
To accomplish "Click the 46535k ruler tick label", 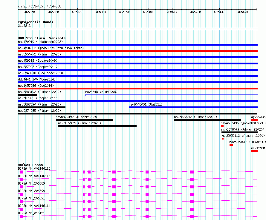I will click(30, 12).
